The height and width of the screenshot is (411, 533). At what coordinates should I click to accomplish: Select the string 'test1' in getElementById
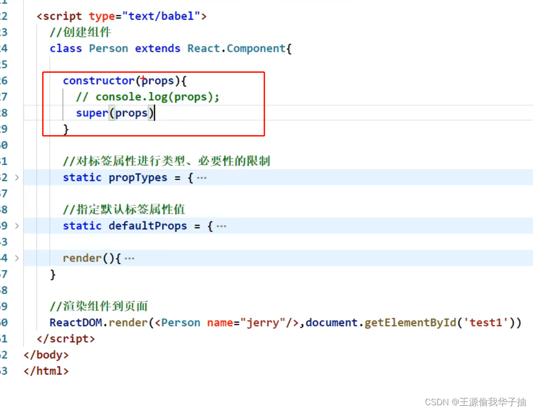(486, 322)
